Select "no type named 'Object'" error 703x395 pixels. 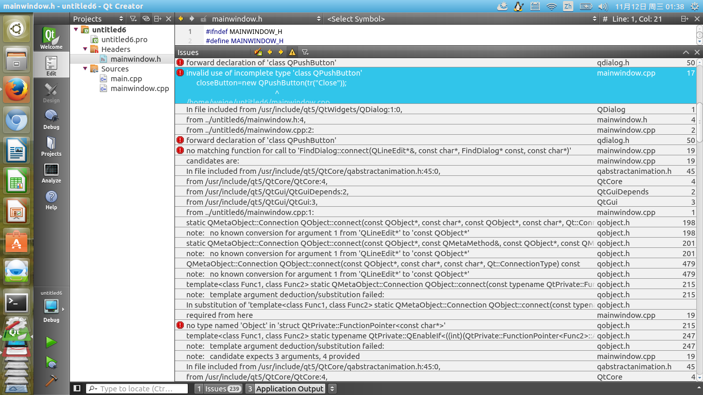(436, 326)
